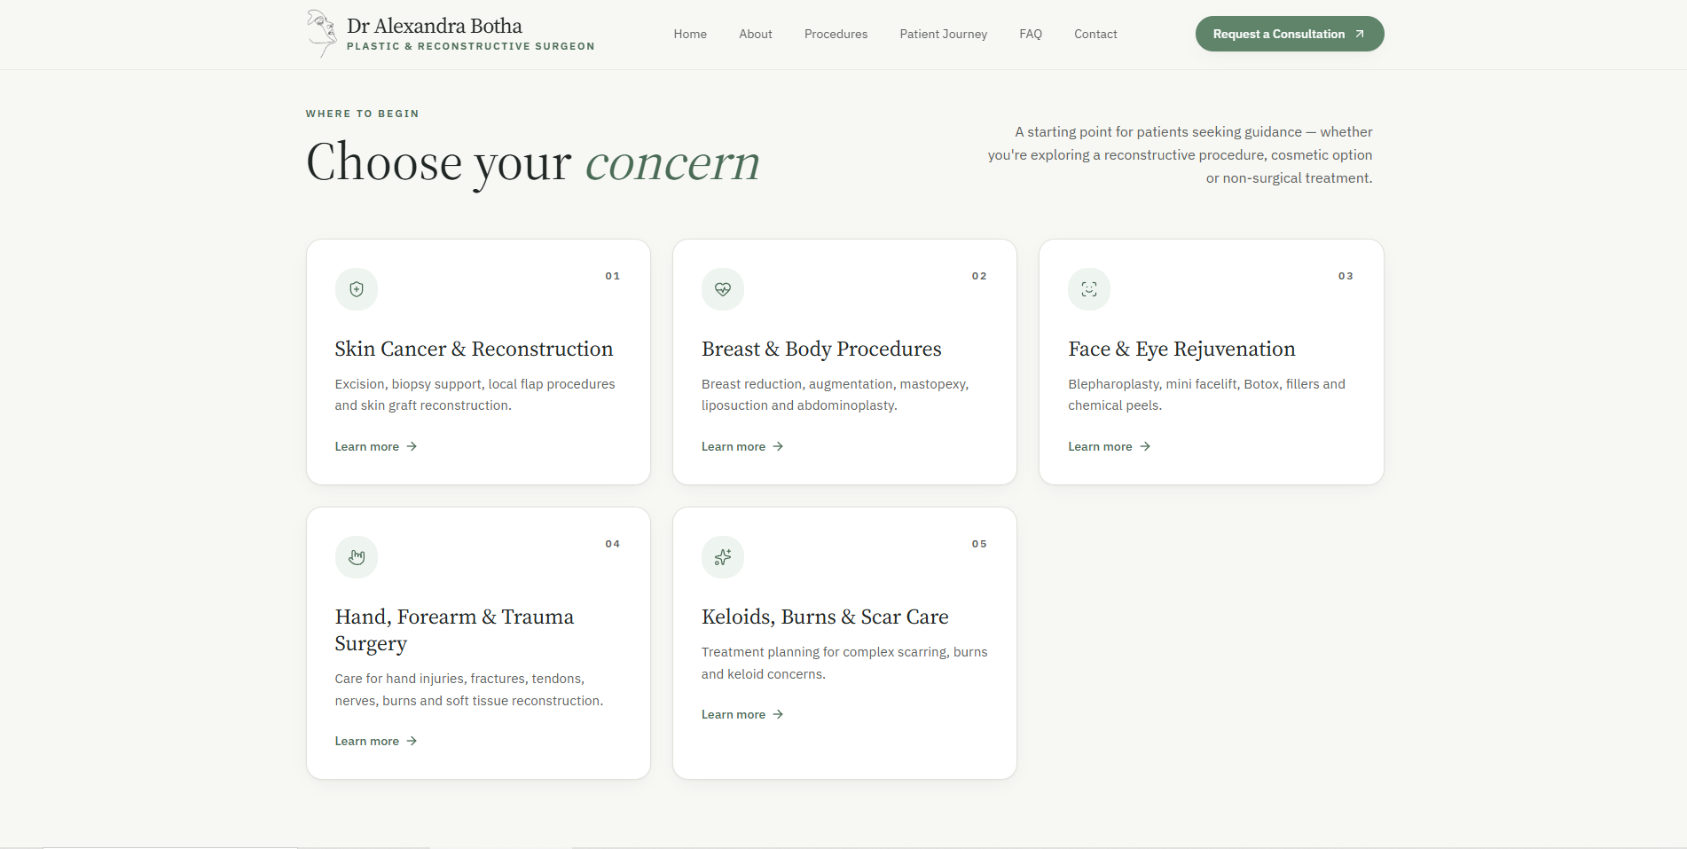The width and height of the screenshot is (1687, 849).
Task: Click the shield icon on Skin Cancer card
Action: [357, 289]
